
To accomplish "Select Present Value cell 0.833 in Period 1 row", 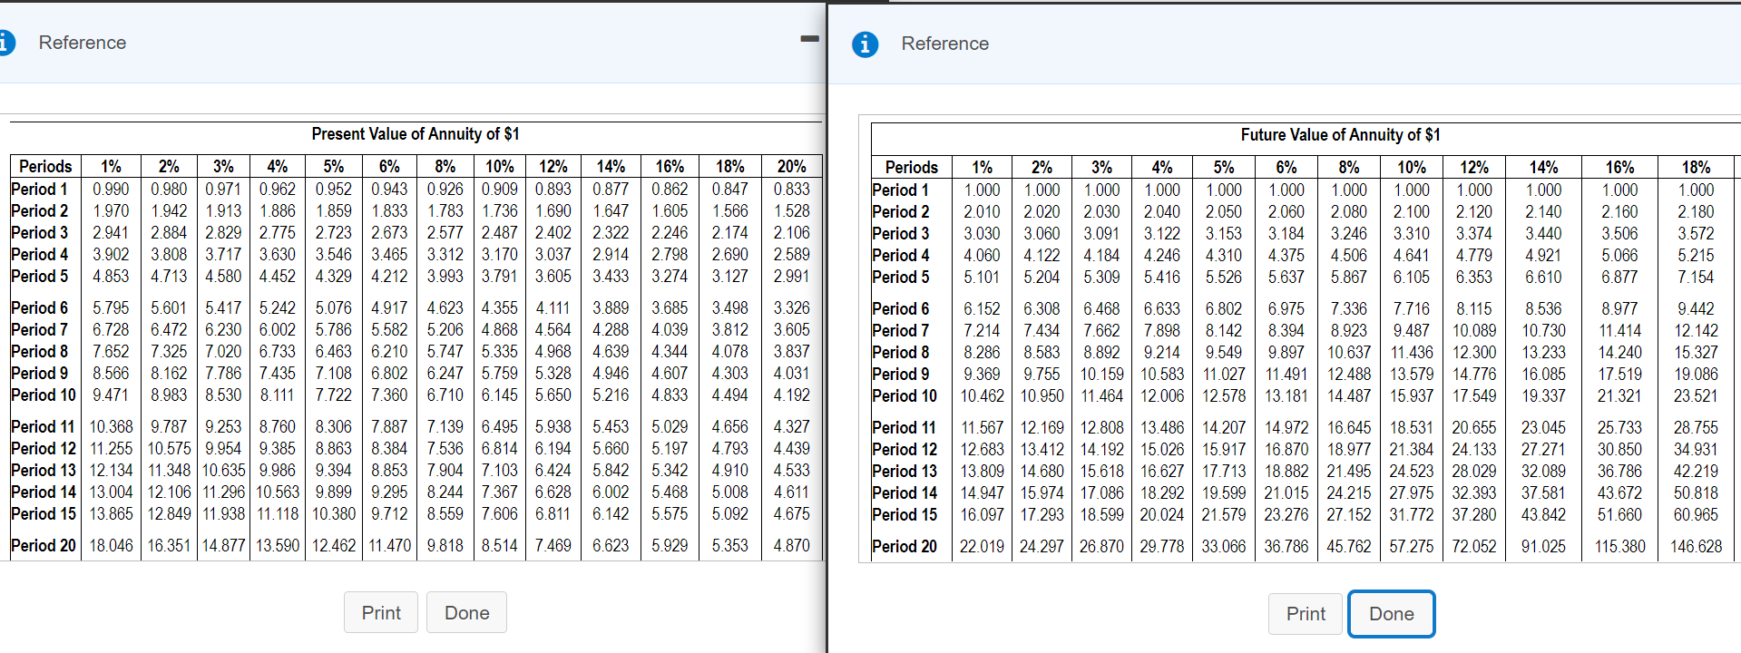I will point(792,189).
